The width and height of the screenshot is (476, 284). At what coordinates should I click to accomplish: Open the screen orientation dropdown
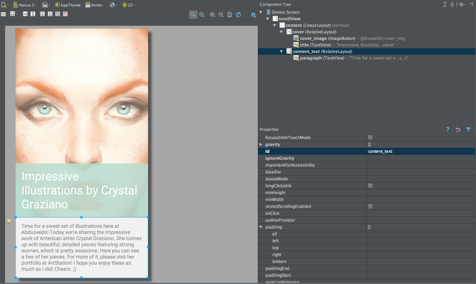(46, 5)
